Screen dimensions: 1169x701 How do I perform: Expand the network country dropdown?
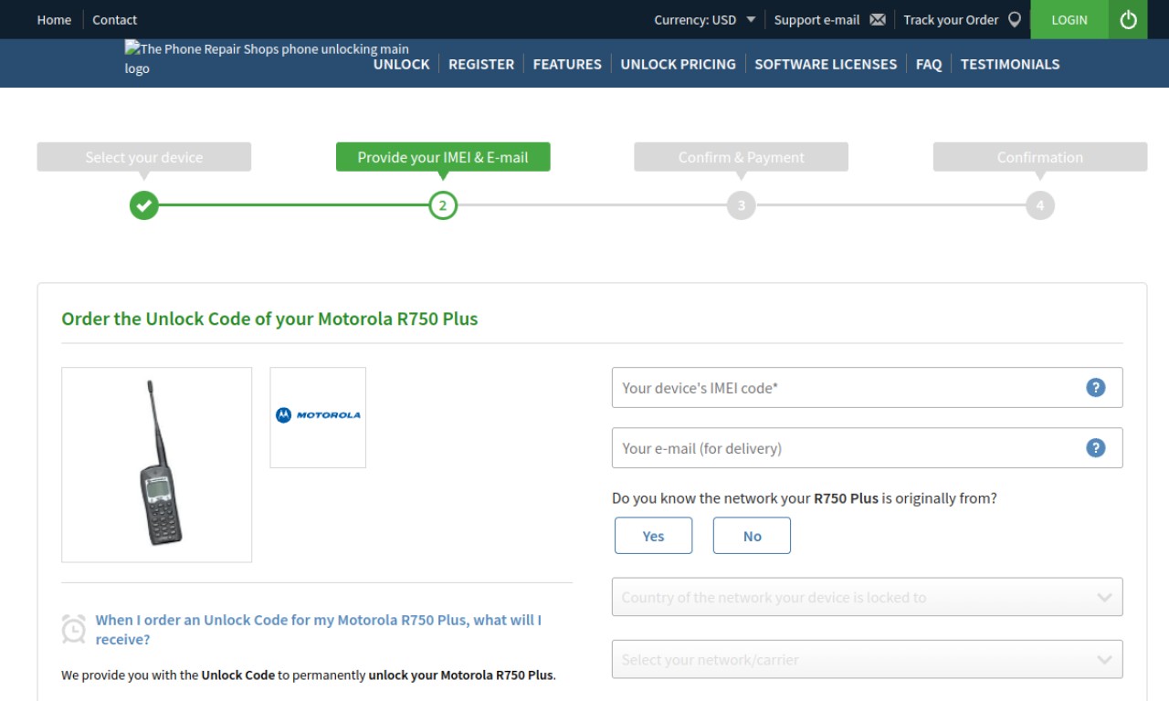(867, 597)
